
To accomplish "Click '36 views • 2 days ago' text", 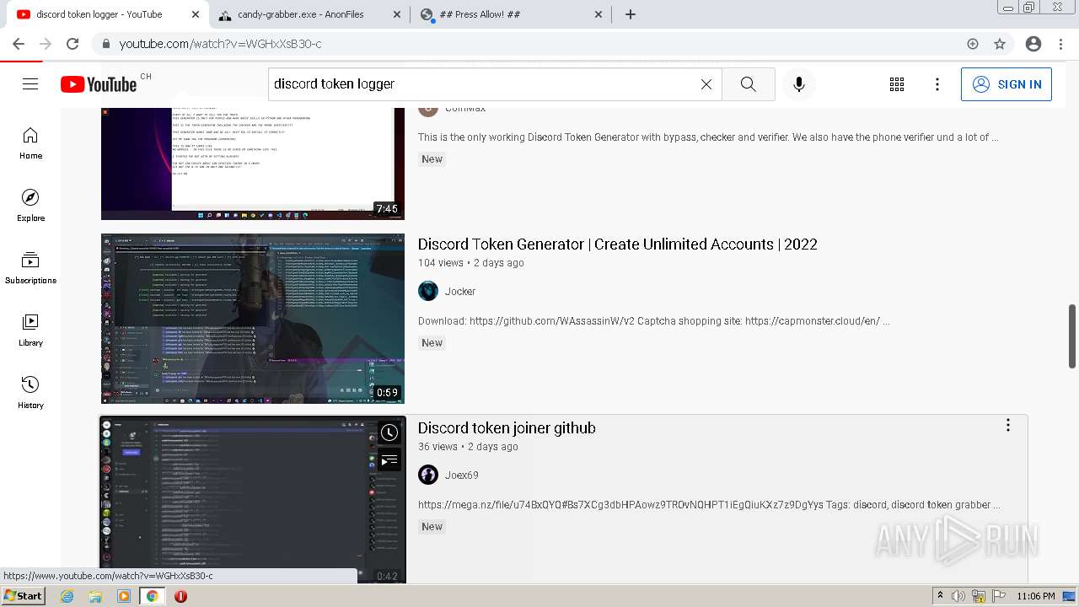I will 468,447.
